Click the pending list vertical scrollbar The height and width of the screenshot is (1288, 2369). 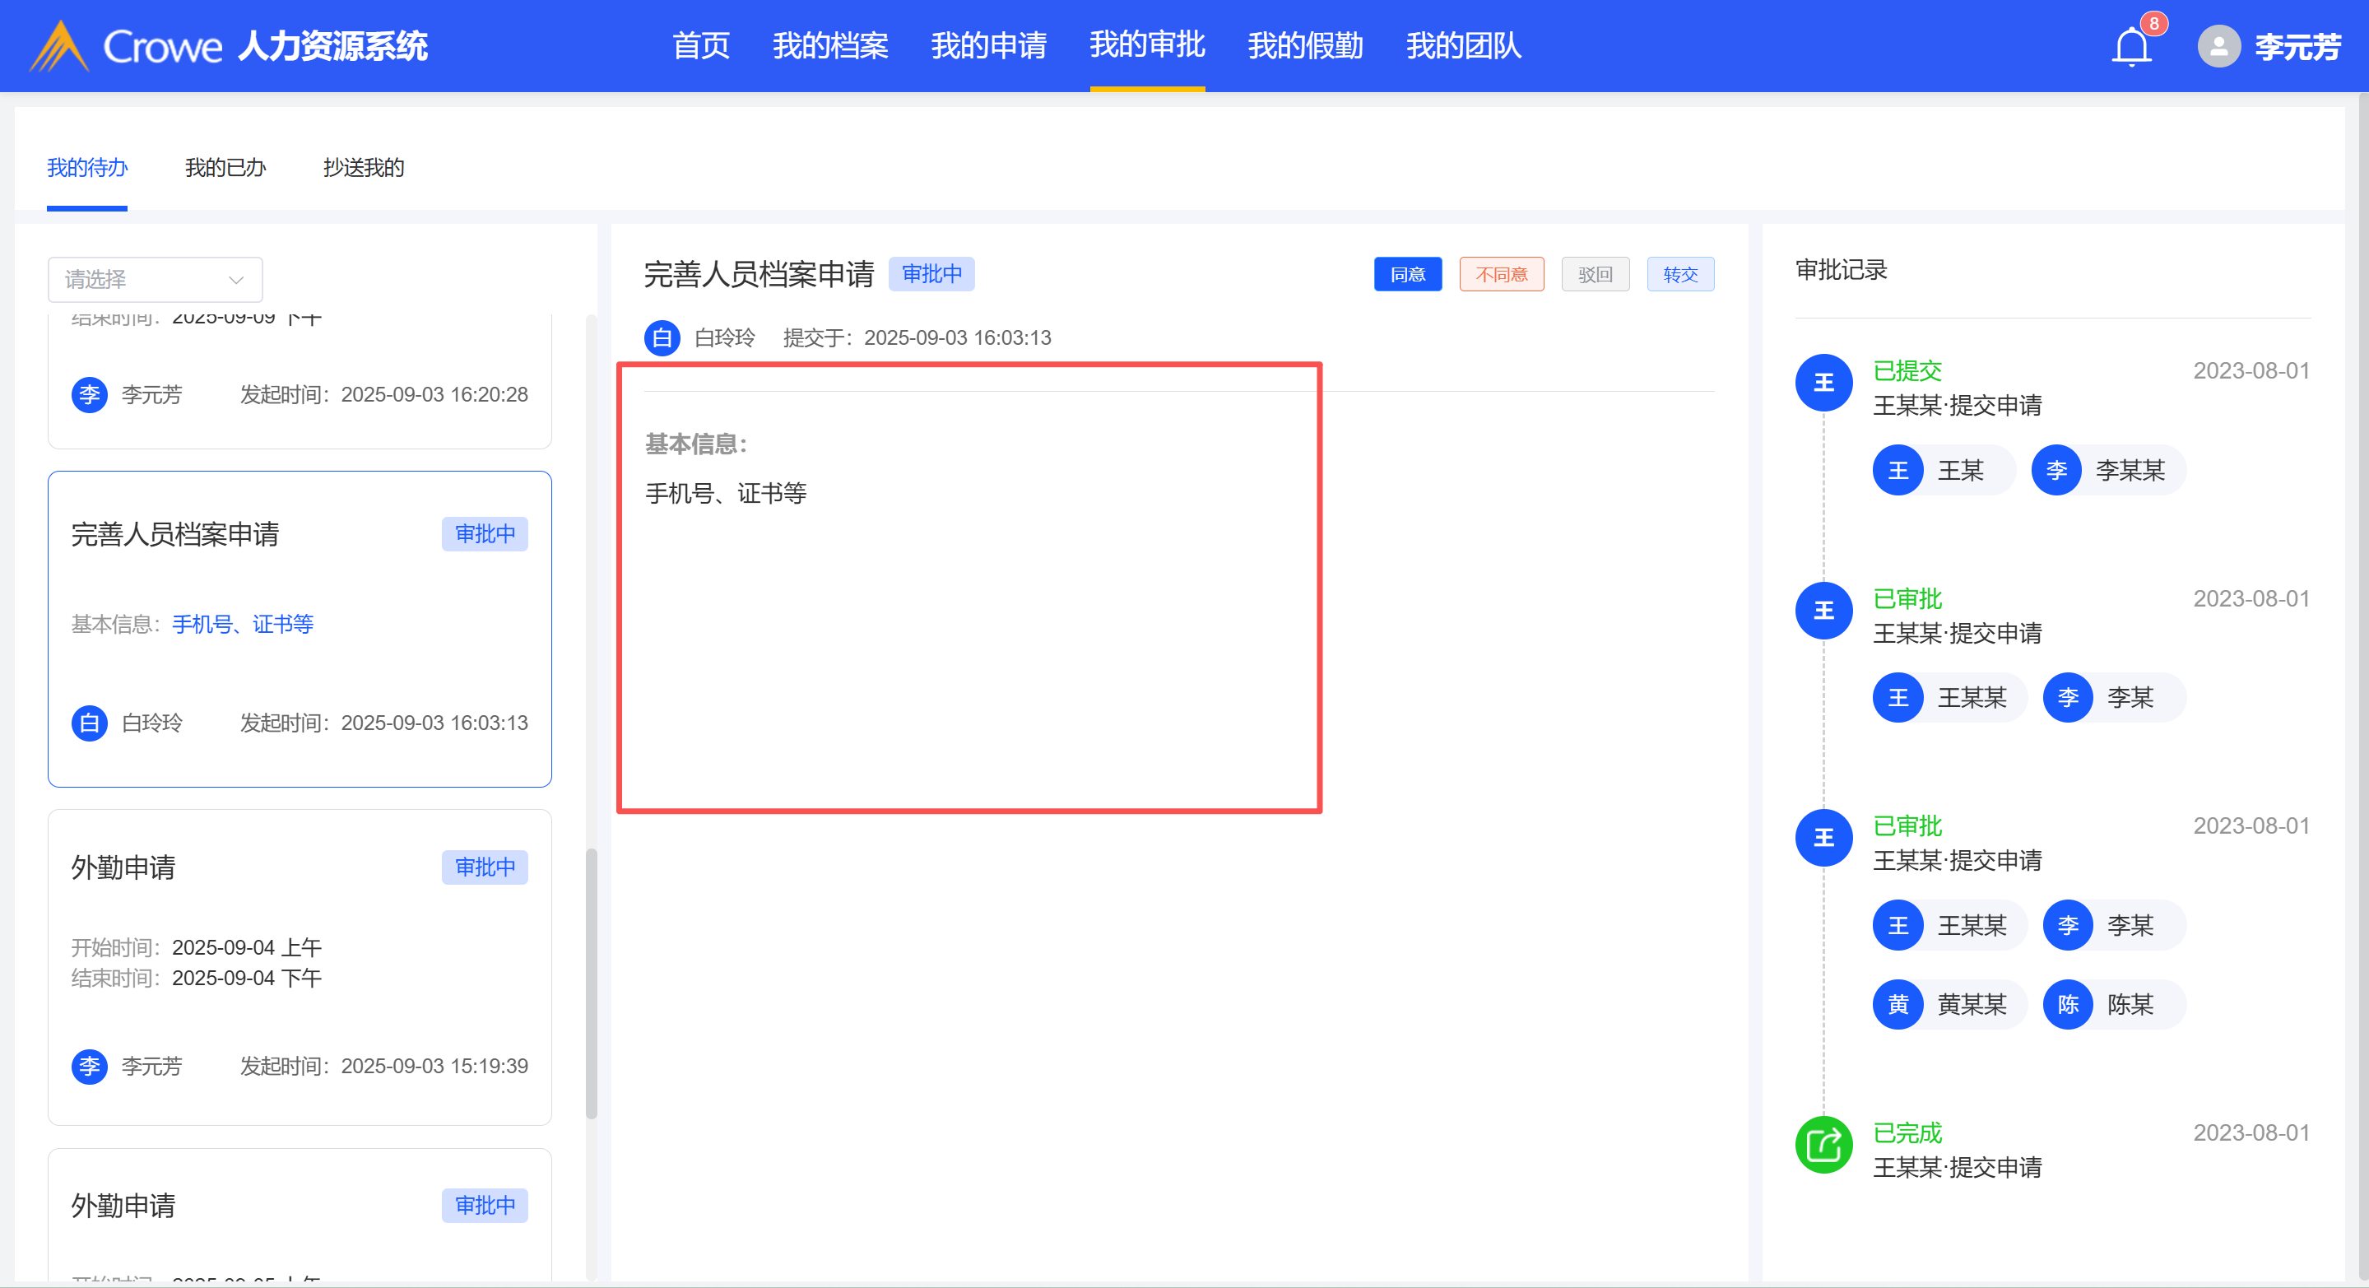click(x=592, y=984)
